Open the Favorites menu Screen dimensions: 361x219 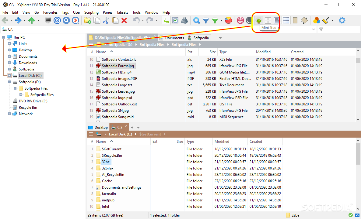click(x=50, y=12)
